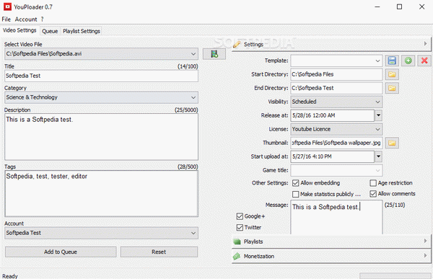The image size is (433, 279).
Task: Click into the Description text area
Action: (x=101, y=137)
